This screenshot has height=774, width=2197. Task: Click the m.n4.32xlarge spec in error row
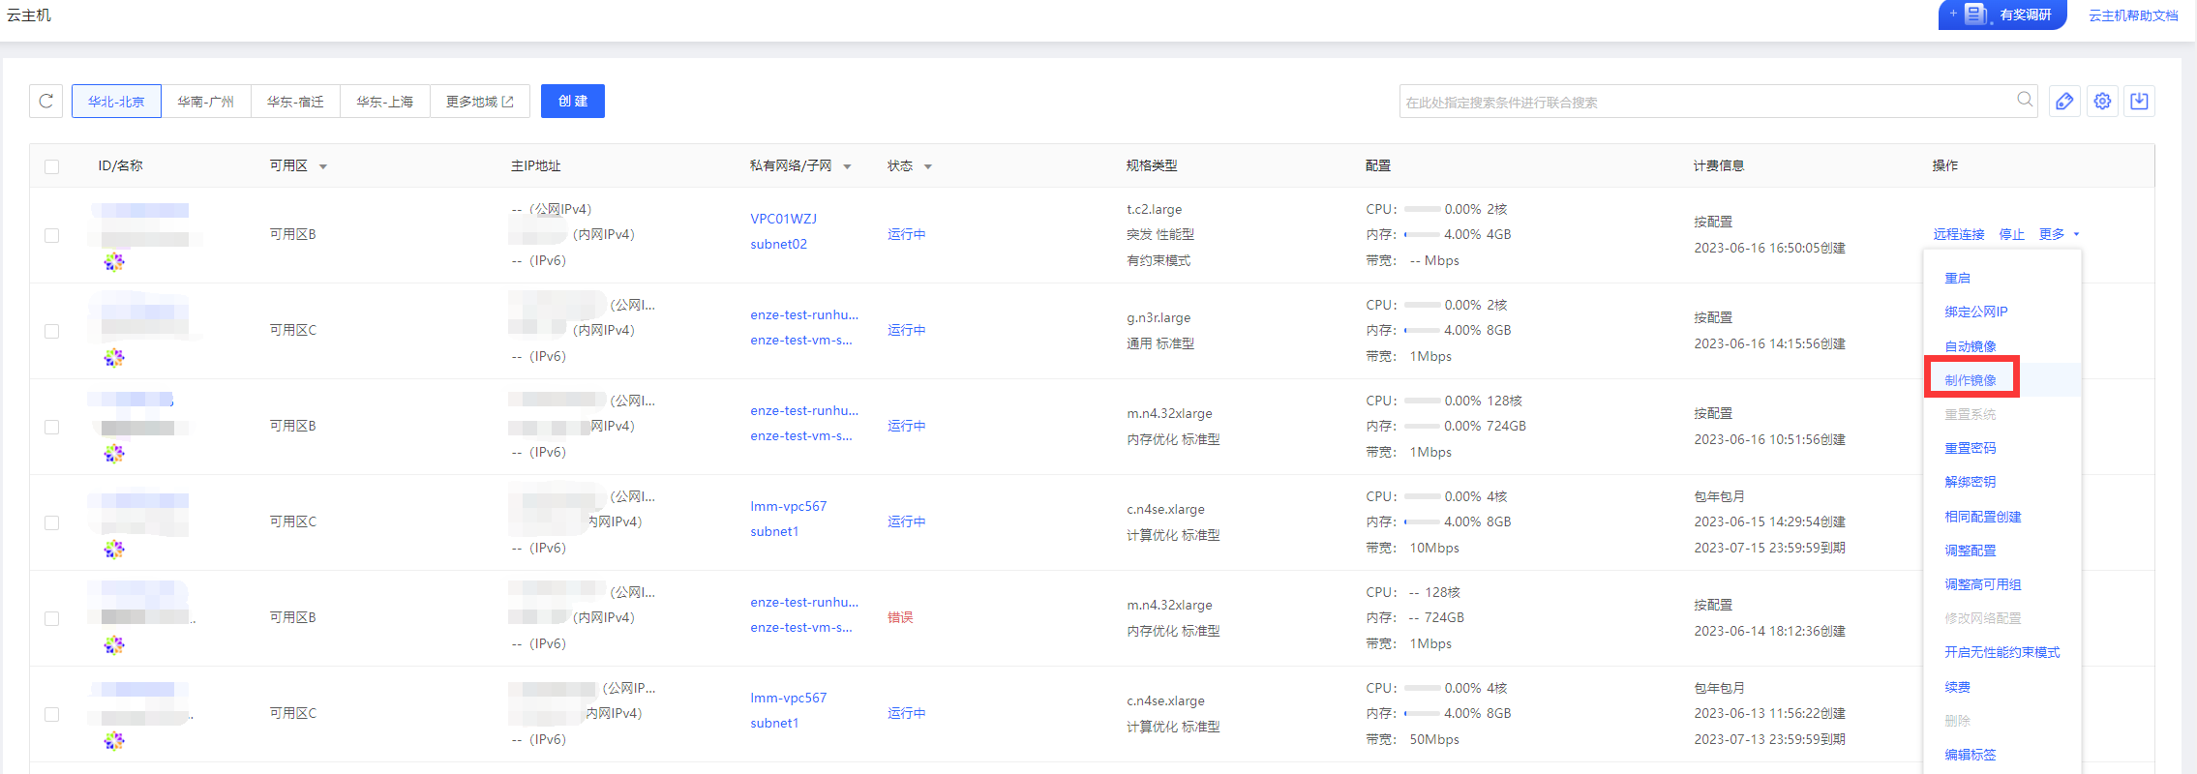[1169, 605]
